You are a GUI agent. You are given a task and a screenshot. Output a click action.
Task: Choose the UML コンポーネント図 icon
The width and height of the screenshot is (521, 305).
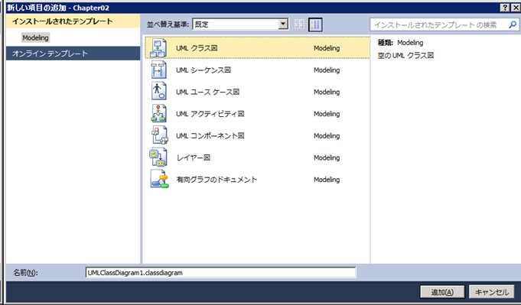(159, 135)
